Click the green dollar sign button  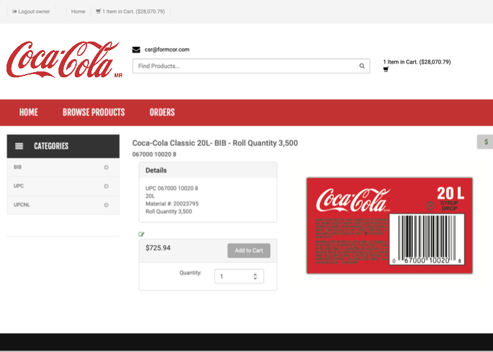pos(486,142)
